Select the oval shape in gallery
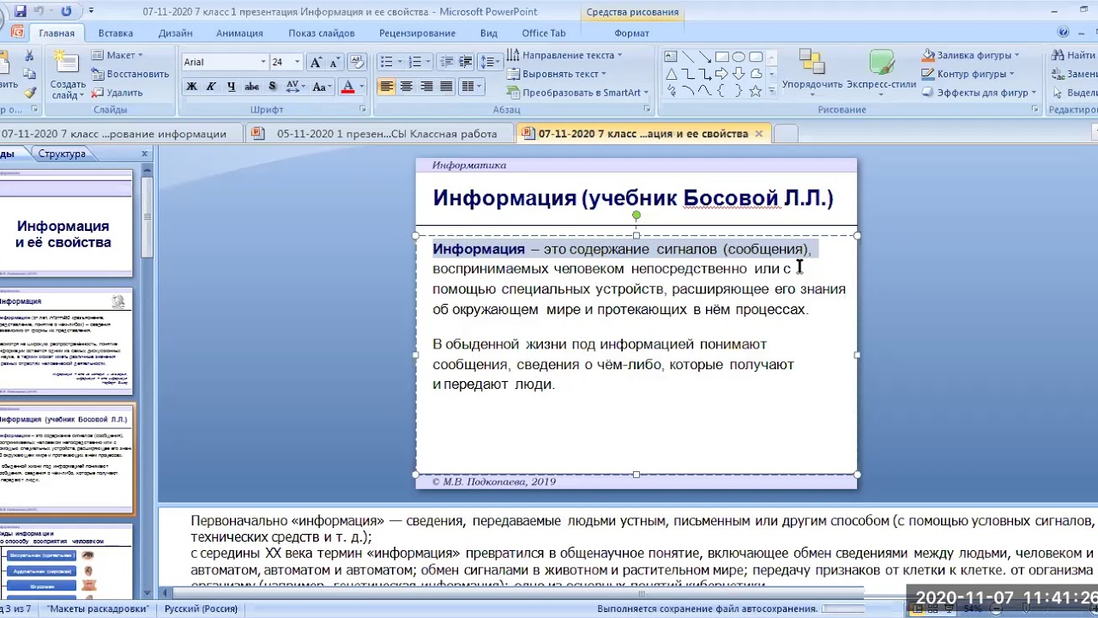 pyautogui.click(x=738, y=57)
